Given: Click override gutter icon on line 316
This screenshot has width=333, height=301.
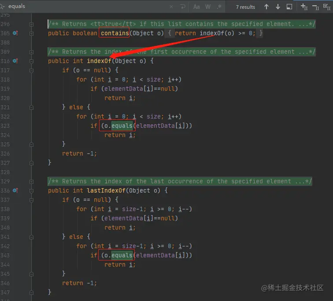Looking at the screenshot, I should pyautogui.click(x=15, y=61).
